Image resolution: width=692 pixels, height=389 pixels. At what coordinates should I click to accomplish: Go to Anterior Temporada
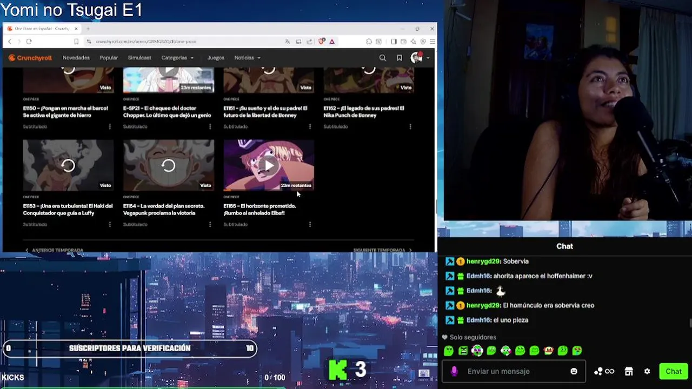tap(54, 250)
